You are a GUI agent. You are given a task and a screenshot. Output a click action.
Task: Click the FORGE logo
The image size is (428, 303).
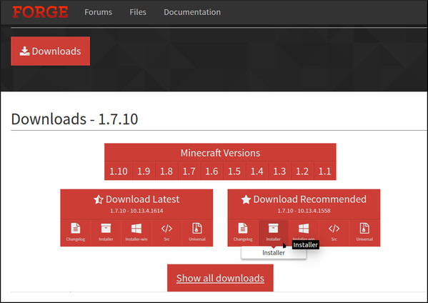tap(40, 12)
